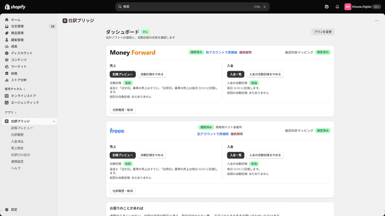This screenshot has width=385, height=216.
Task: Click the Money Forward logo
Action: (133, 52)
